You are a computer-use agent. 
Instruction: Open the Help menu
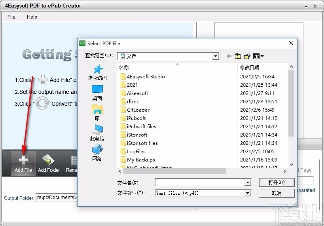[x=32, y=17]
